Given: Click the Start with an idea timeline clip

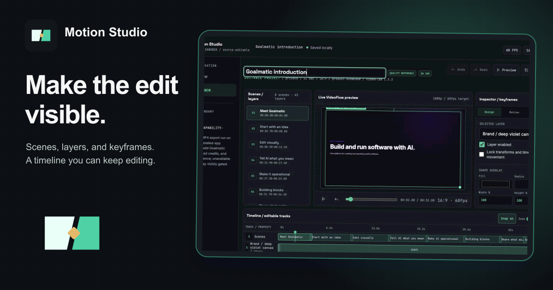Looking at the screenshot, I should 331,238.
